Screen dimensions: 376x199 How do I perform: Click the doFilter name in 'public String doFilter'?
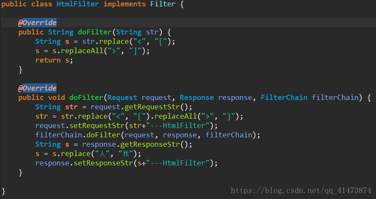pos(95,32)
